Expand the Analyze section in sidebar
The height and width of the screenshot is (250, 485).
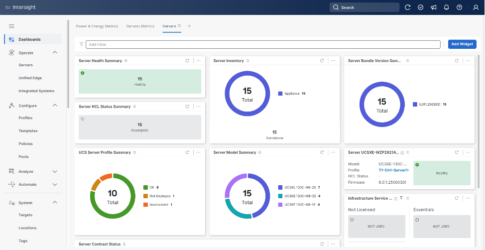click(55, 171)
